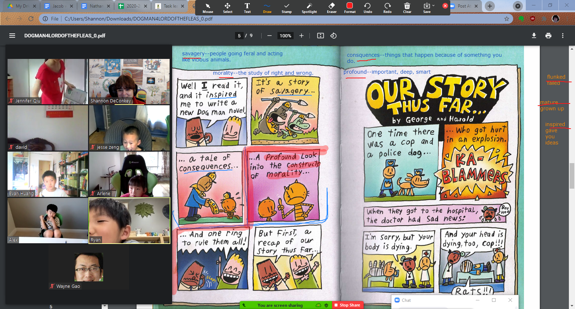Activate the Text annotation tool

tap(247, 8)
